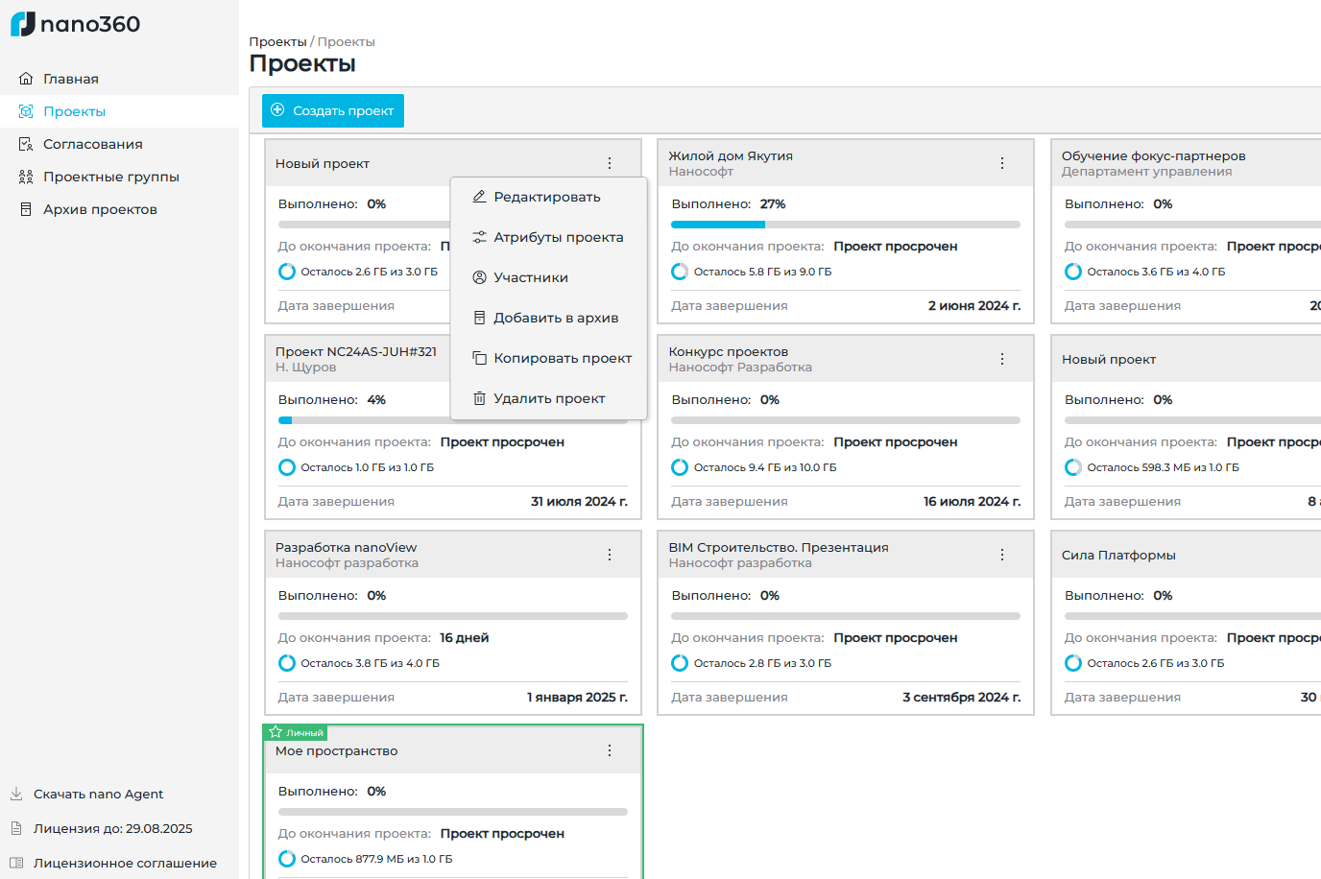Open options menu on Мое пространство card
Screen dimensions: 1321x879
point(609,750)
